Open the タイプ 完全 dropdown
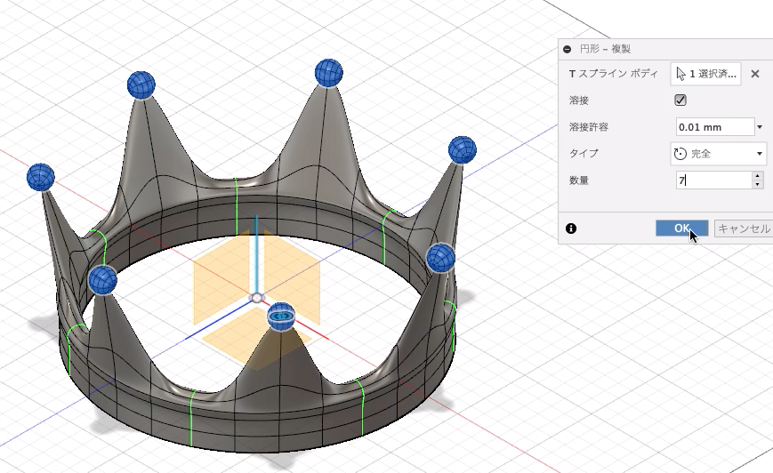Image resolution: width=773 pixels, height=473 pixels. click(x=718, y=154)
